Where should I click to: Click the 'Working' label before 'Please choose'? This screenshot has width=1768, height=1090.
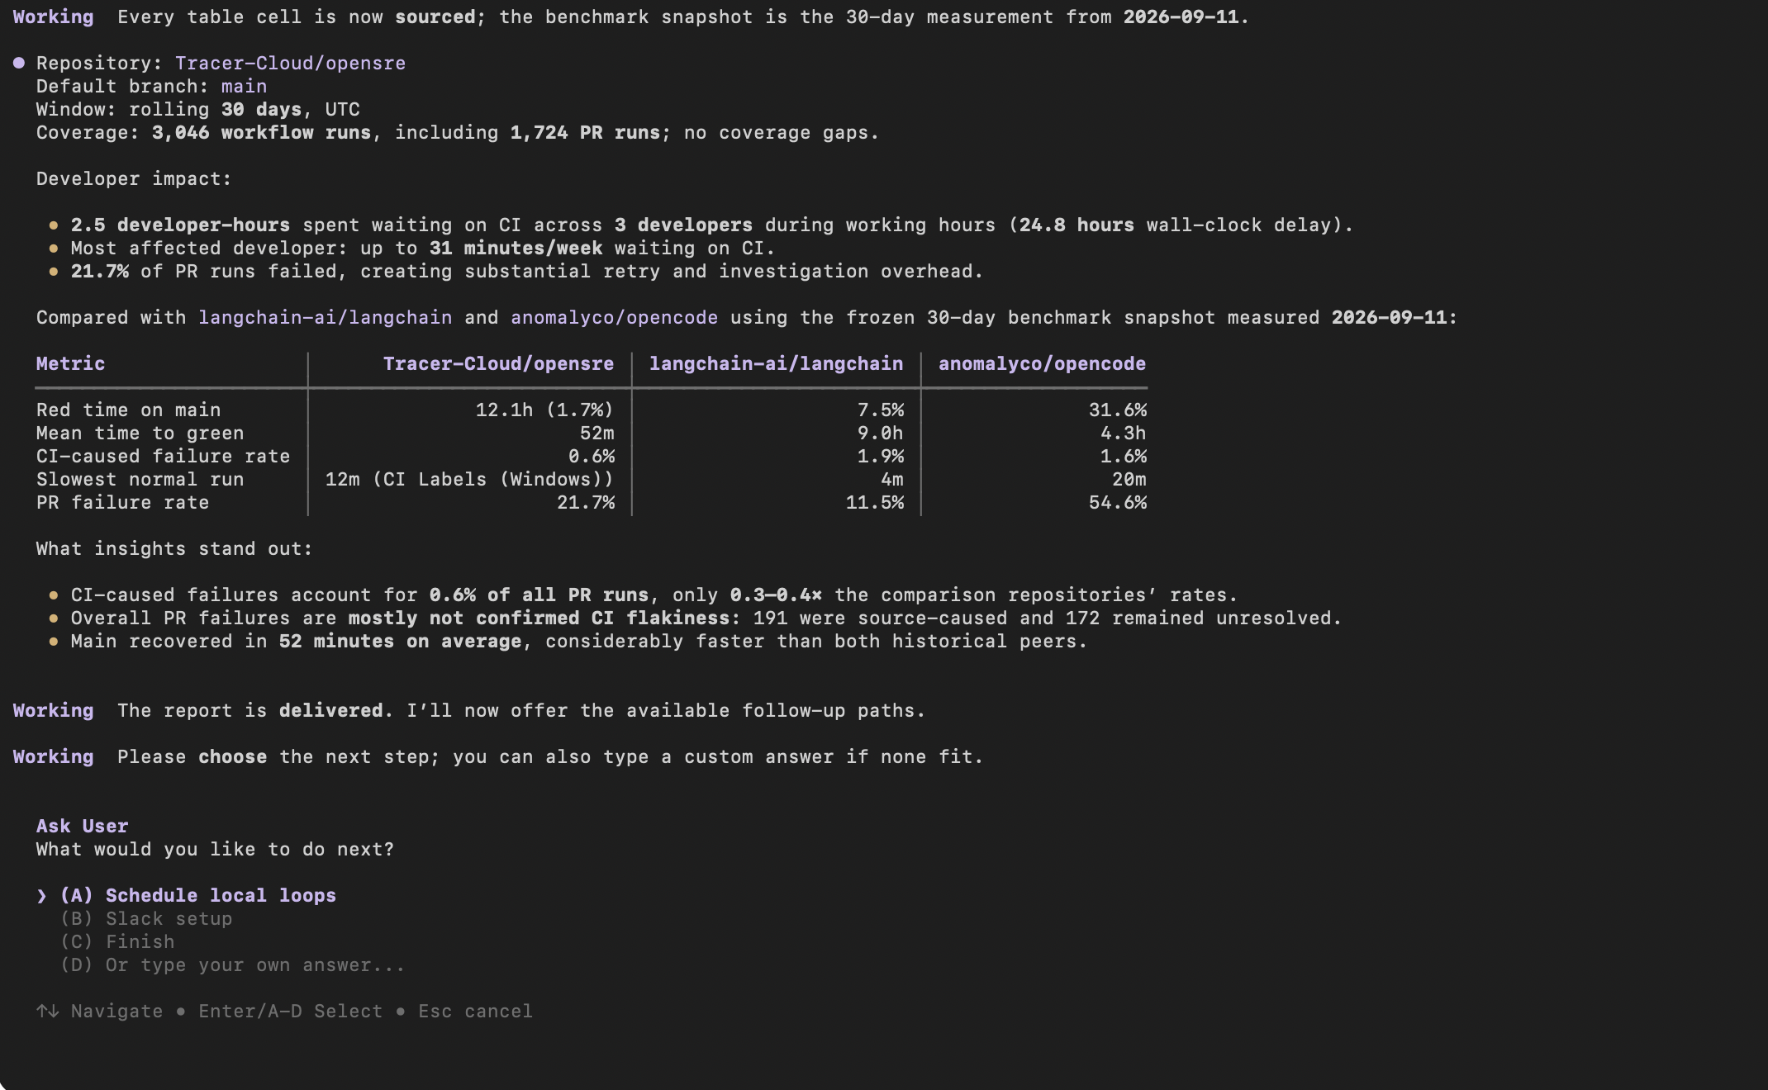(x=53, y=757)
